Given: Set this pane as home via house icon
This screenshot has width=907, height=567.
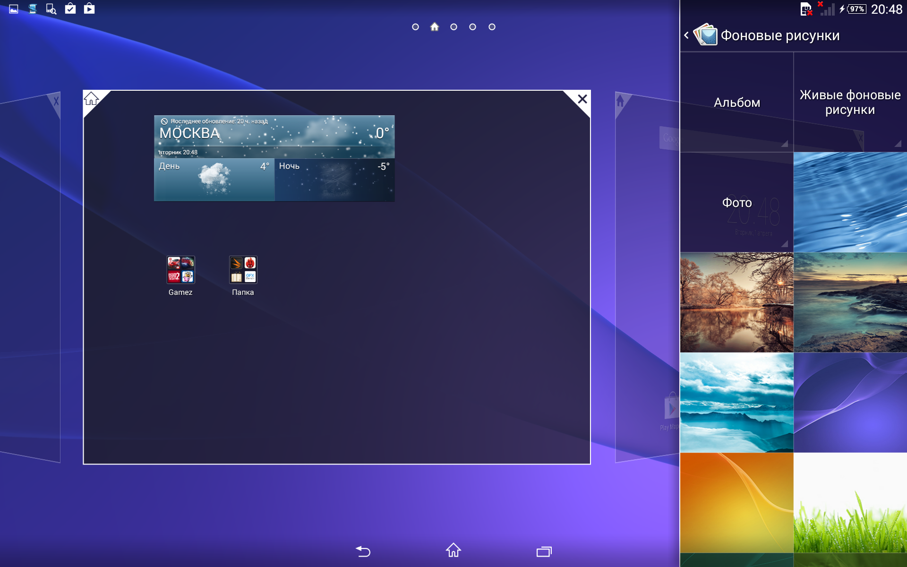Looking at the screenshot, I should pyautogui.click(x=92, y=99).
